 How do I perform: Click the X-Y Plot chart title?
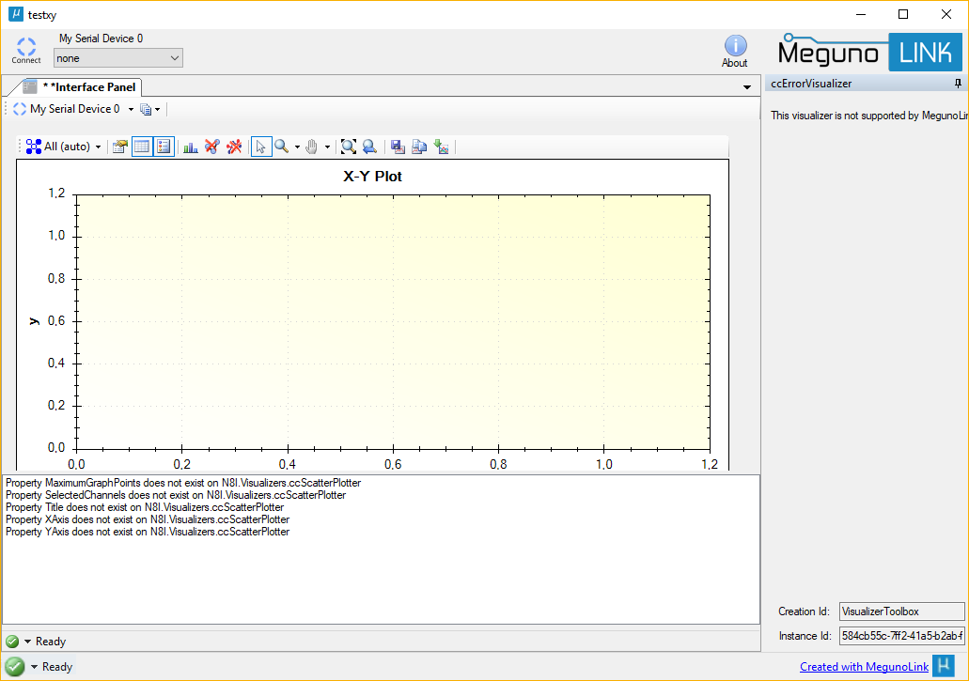[x=372, y=177]
